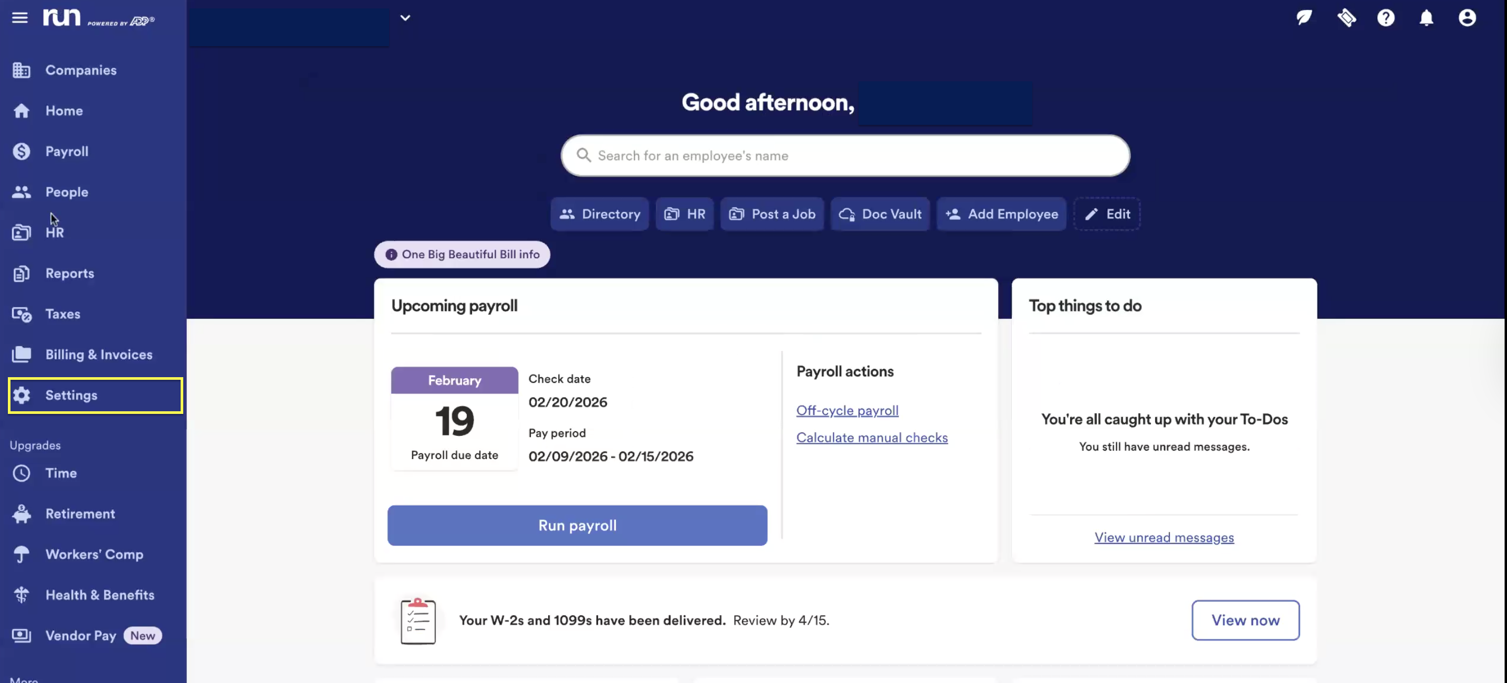Image resolution: width=1507 pixels, height=683 pixels.
Task: Open the hamburger menu icon
Action: pyautogui.click(x=20, y=17)
